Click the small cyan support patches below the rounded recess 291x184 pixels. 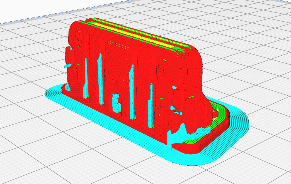click(x=176, y=111)
